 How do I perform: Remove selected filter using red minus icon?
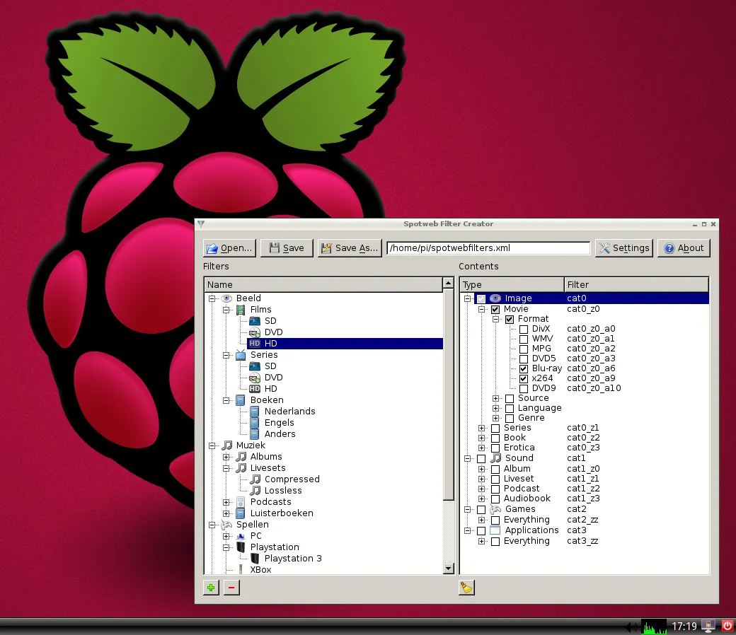(231, 587)
